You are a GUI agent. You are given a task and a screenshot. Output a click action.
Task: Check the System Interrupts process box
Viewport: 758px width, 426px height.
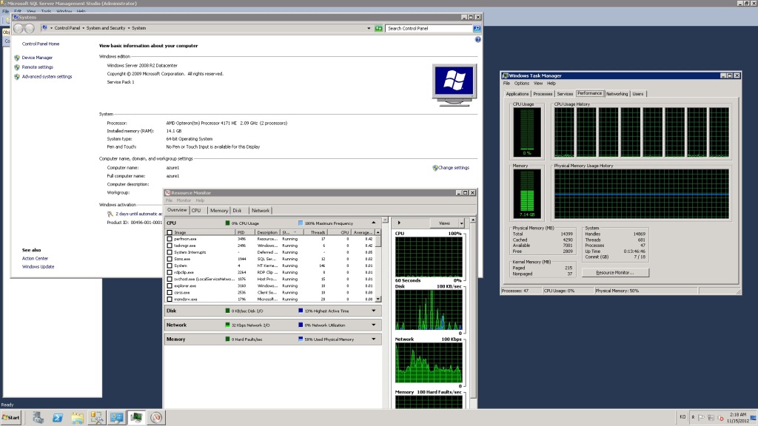click(170, 253)
